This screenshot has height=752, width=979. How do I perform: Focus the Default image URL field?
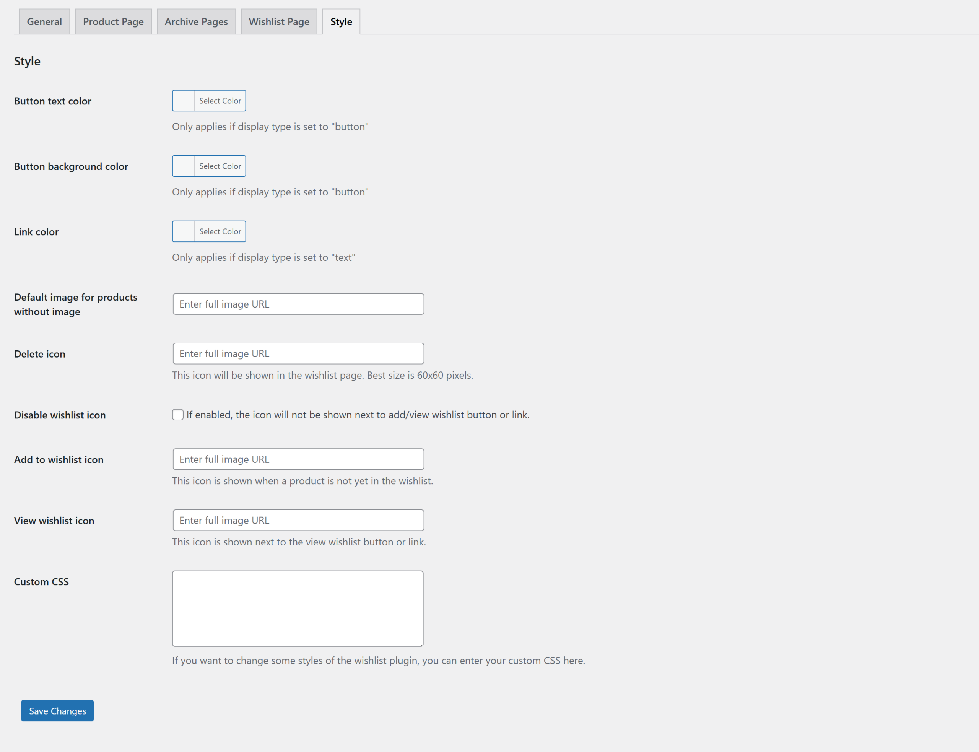click(x=298, y=304)
